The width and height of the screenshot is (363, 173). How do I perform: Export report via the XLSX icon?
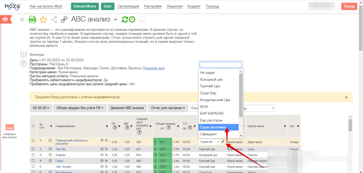32,20
